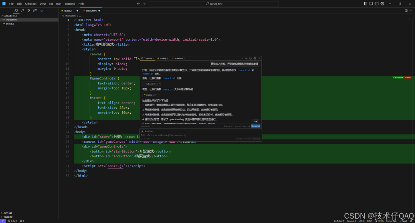Expand the TIMELINE section
Screen dimensions: 415x223
(x=29, y=217)
